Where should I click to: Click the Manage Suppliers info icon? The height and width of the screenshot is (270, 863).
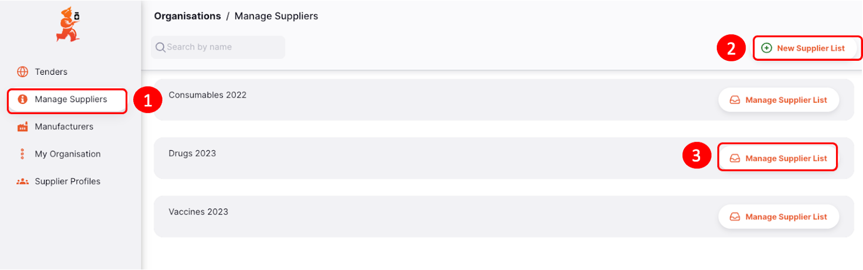coord(23,99)
